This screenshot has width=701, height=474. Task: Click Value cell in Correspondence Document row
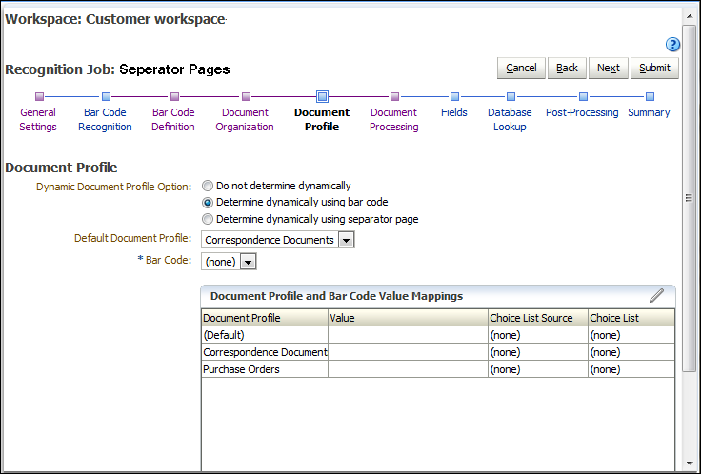409,352
